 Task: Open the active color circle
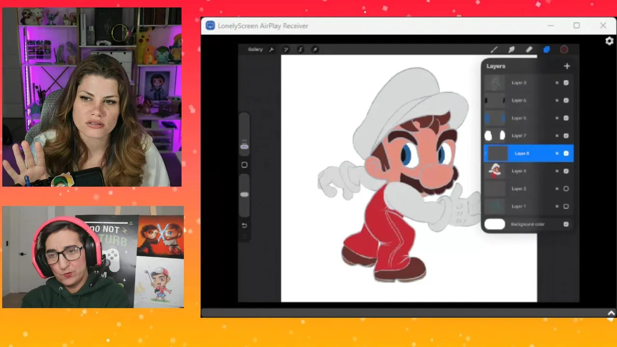(564, 49)
